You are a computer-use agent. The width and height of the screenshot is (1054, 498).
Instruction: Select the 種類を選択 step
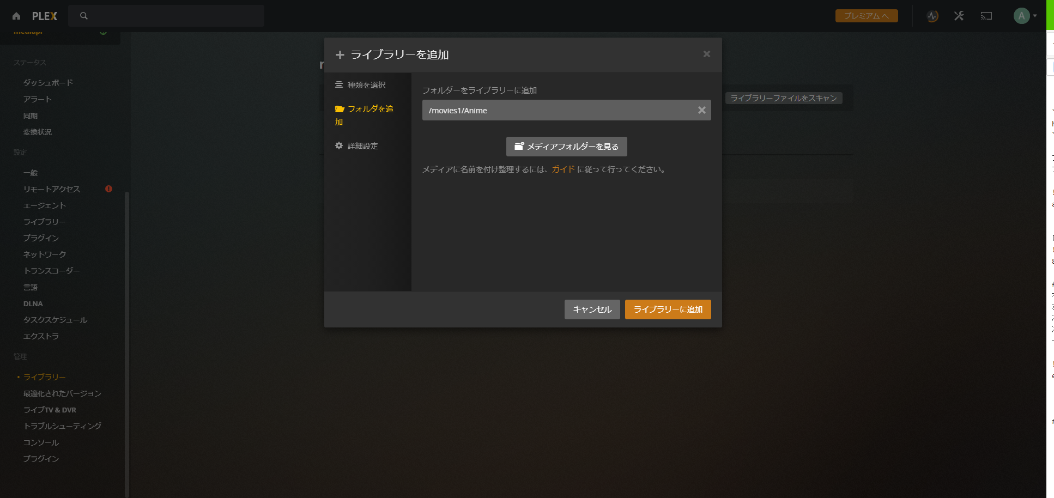coord(366,85)
